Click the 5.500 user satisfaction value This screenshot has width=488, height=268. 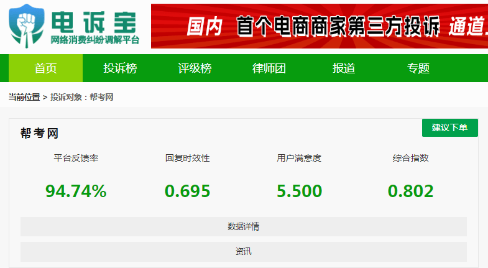[x=300, y=191]
